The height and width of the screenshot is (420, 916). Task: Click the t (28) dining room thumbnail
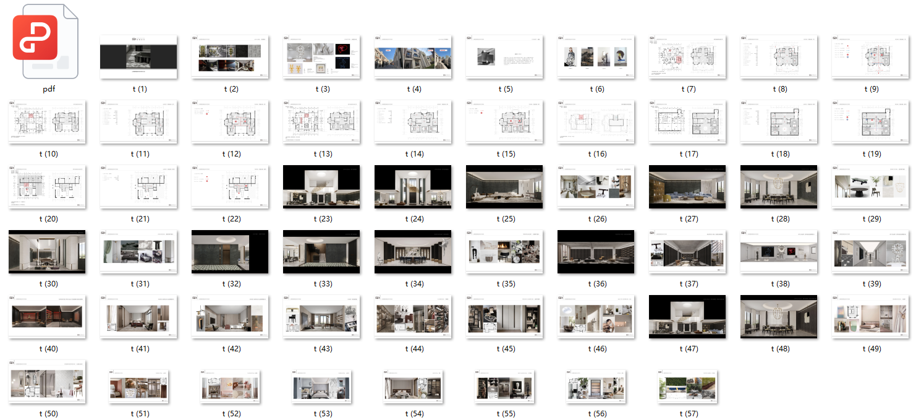tap(779, 187)
